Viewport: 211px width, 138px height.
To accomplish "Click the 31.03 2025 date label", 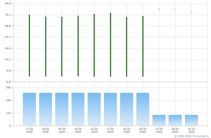I will [191, 130].
